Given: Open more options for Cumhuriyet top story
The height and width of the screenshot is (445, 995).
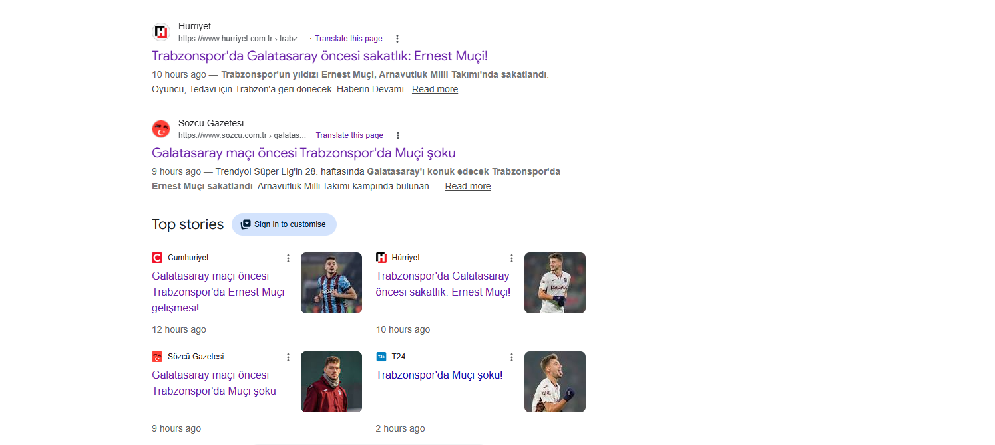Looking at the screenshot, I should tap(288, 258).
